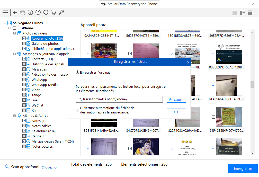Check the WhatsApp Media checkbox
Image resolution: width=259 pixels, height=177 pixels.
pyautogui.click(x=24, y=85)
